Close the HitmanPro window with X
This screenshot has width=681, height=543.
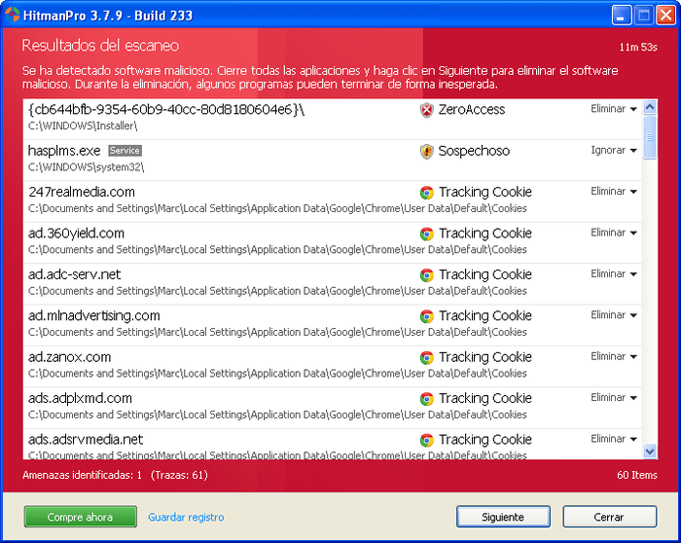pos(665,16)
